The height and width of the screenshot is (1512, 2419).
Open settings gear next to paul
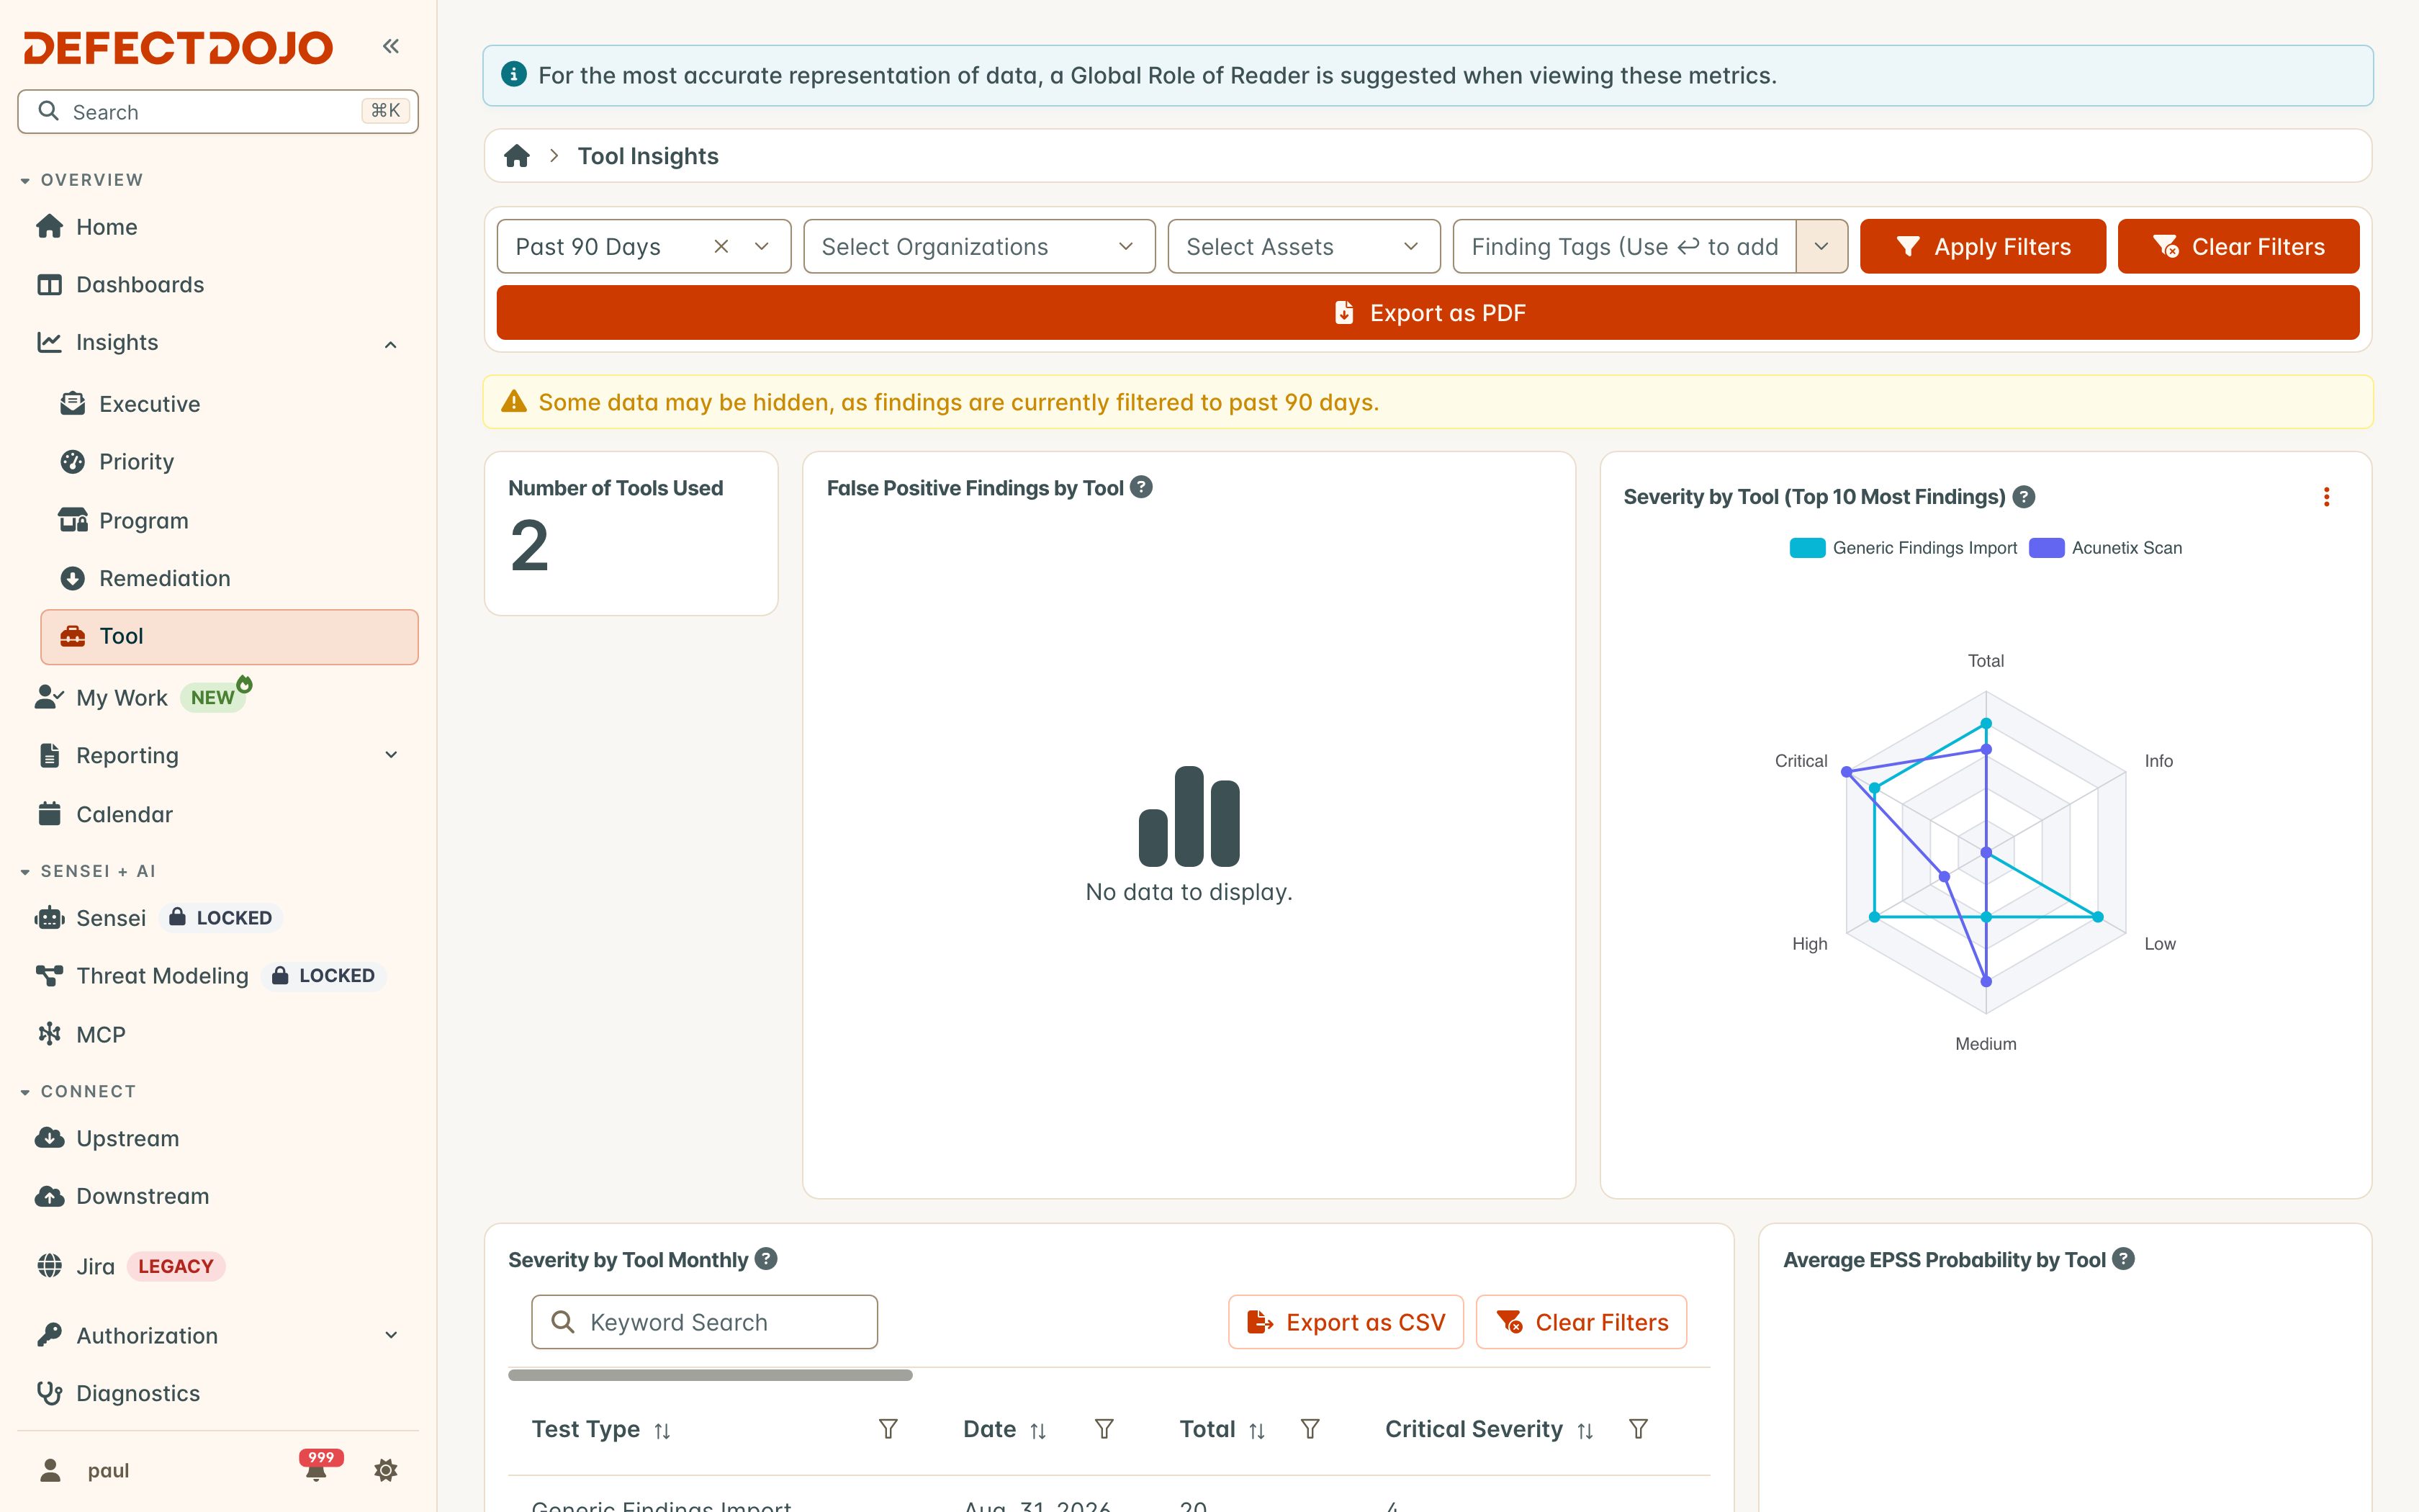click(386, 1470)
